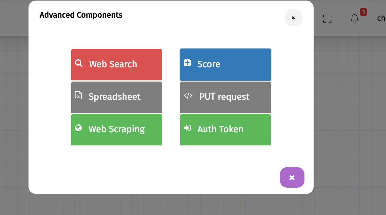The width and height of the screenshot is (386, 215).
Task: Close dialog with the small top-right x
Action: click(293, 18)
